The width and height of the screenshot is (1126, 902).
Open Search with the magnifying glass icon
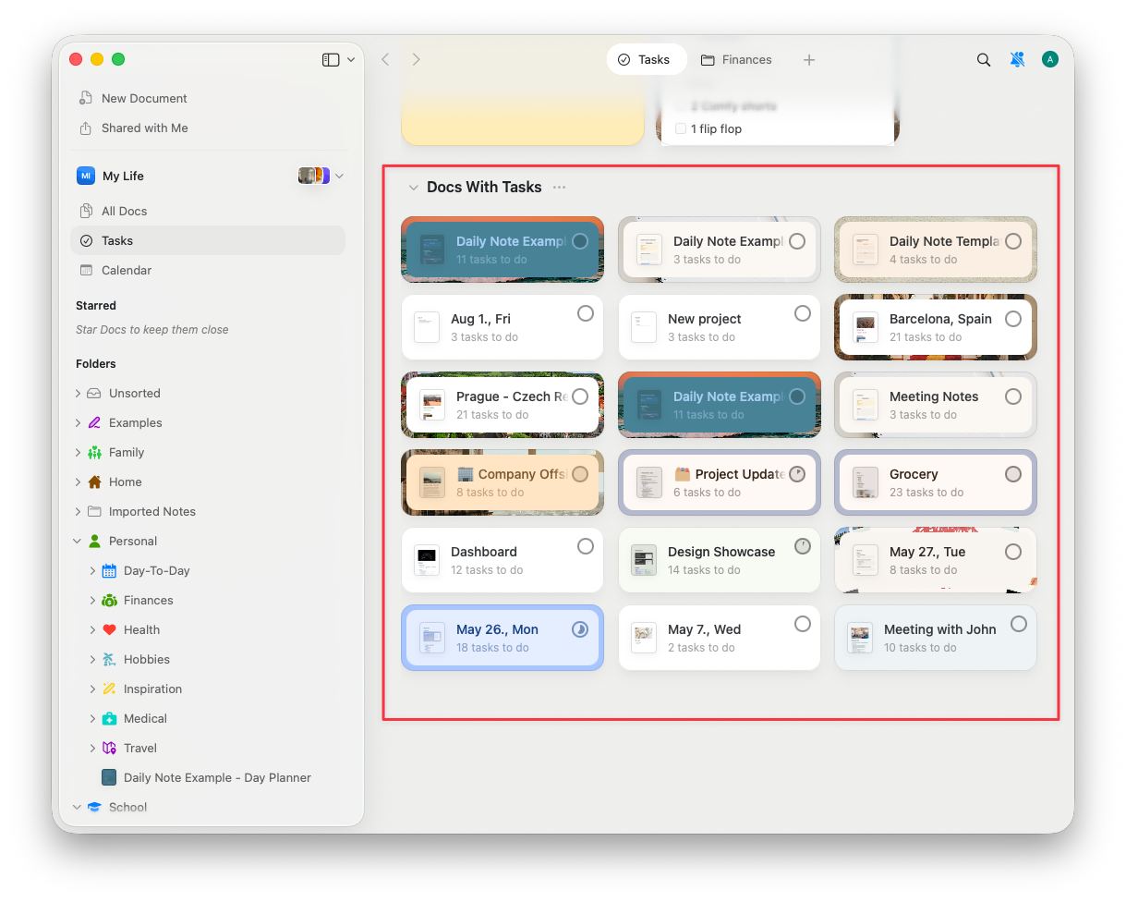(983, 58)
